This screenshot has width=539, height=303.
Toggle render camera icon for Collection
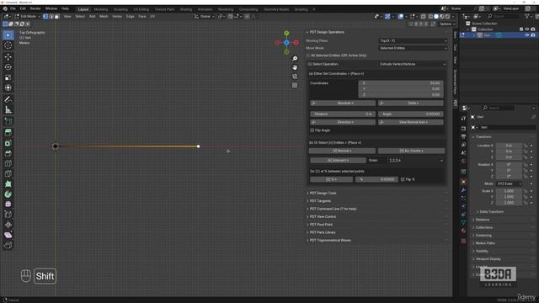tap(533, 29)
